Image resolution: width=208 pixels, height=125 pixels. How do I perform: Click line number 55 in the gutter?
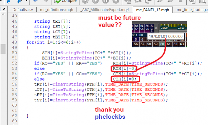pyautogui.click(x=14, y=79)
